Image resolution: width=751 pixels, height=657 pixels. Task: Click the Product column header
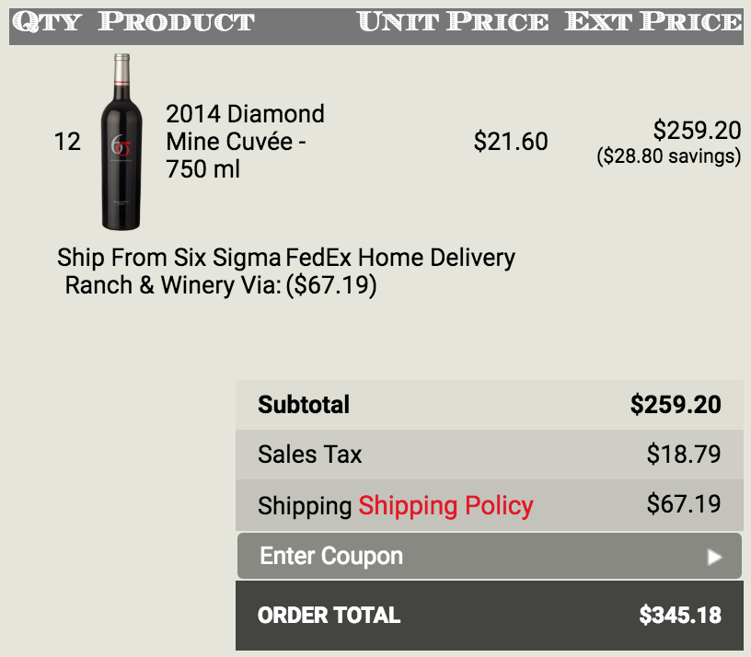click(x=177, y=22)
